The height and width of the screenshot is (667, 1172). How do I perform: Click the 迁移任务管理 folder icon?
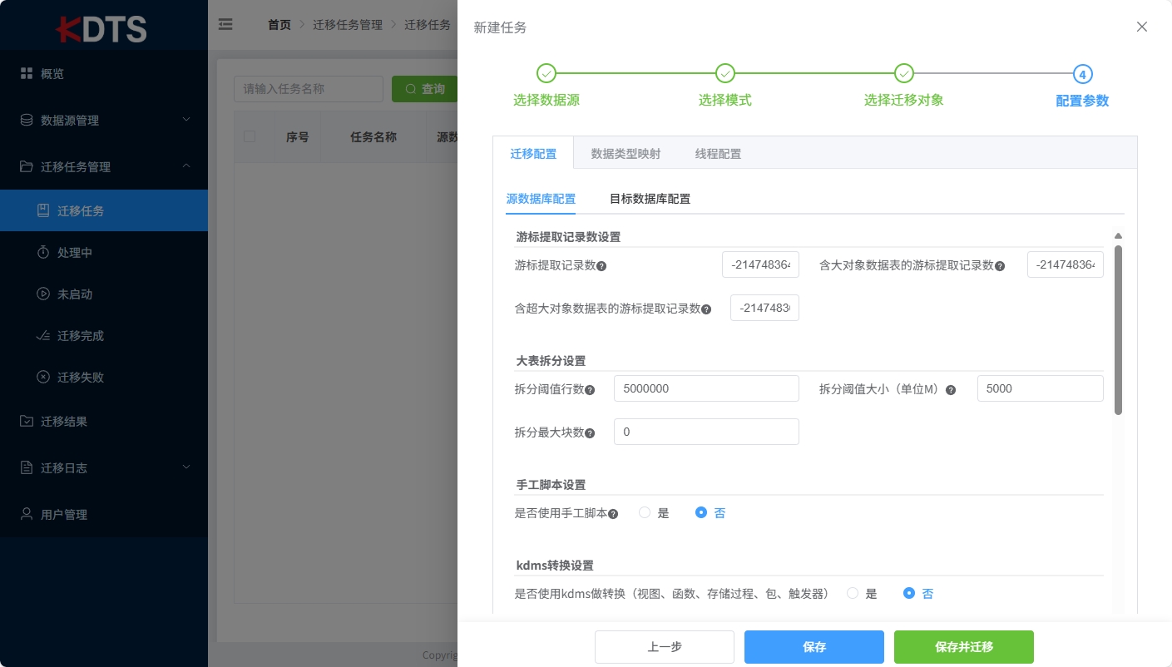[x=27, y=166]
